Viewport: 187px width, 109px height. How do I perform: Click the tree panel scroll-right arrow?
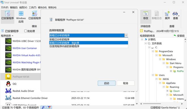pos(182,104)
